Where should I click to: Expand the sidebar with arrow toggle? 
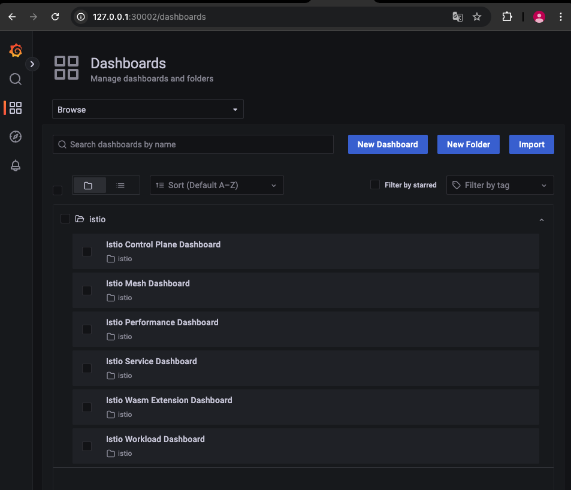click(32, 64)
